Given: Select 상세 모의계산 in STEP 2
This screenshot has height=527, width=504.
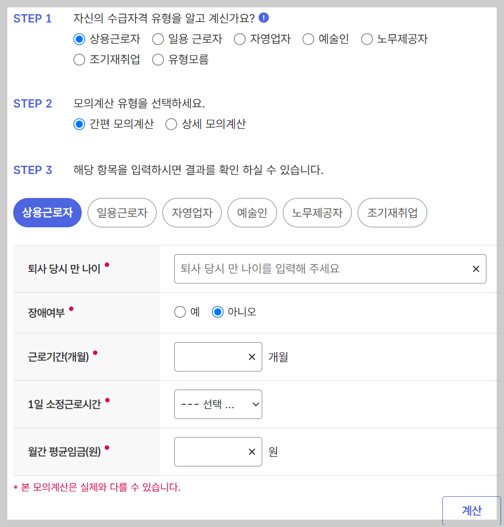Looking at the screenshot, I should point(171,124).
